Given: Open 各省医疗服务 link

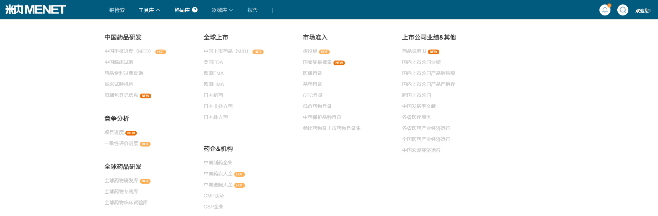Looking at the screenshot, I should tap(417, 117).
